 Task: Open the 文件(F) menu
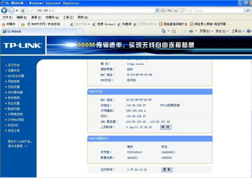click(7, 17)
